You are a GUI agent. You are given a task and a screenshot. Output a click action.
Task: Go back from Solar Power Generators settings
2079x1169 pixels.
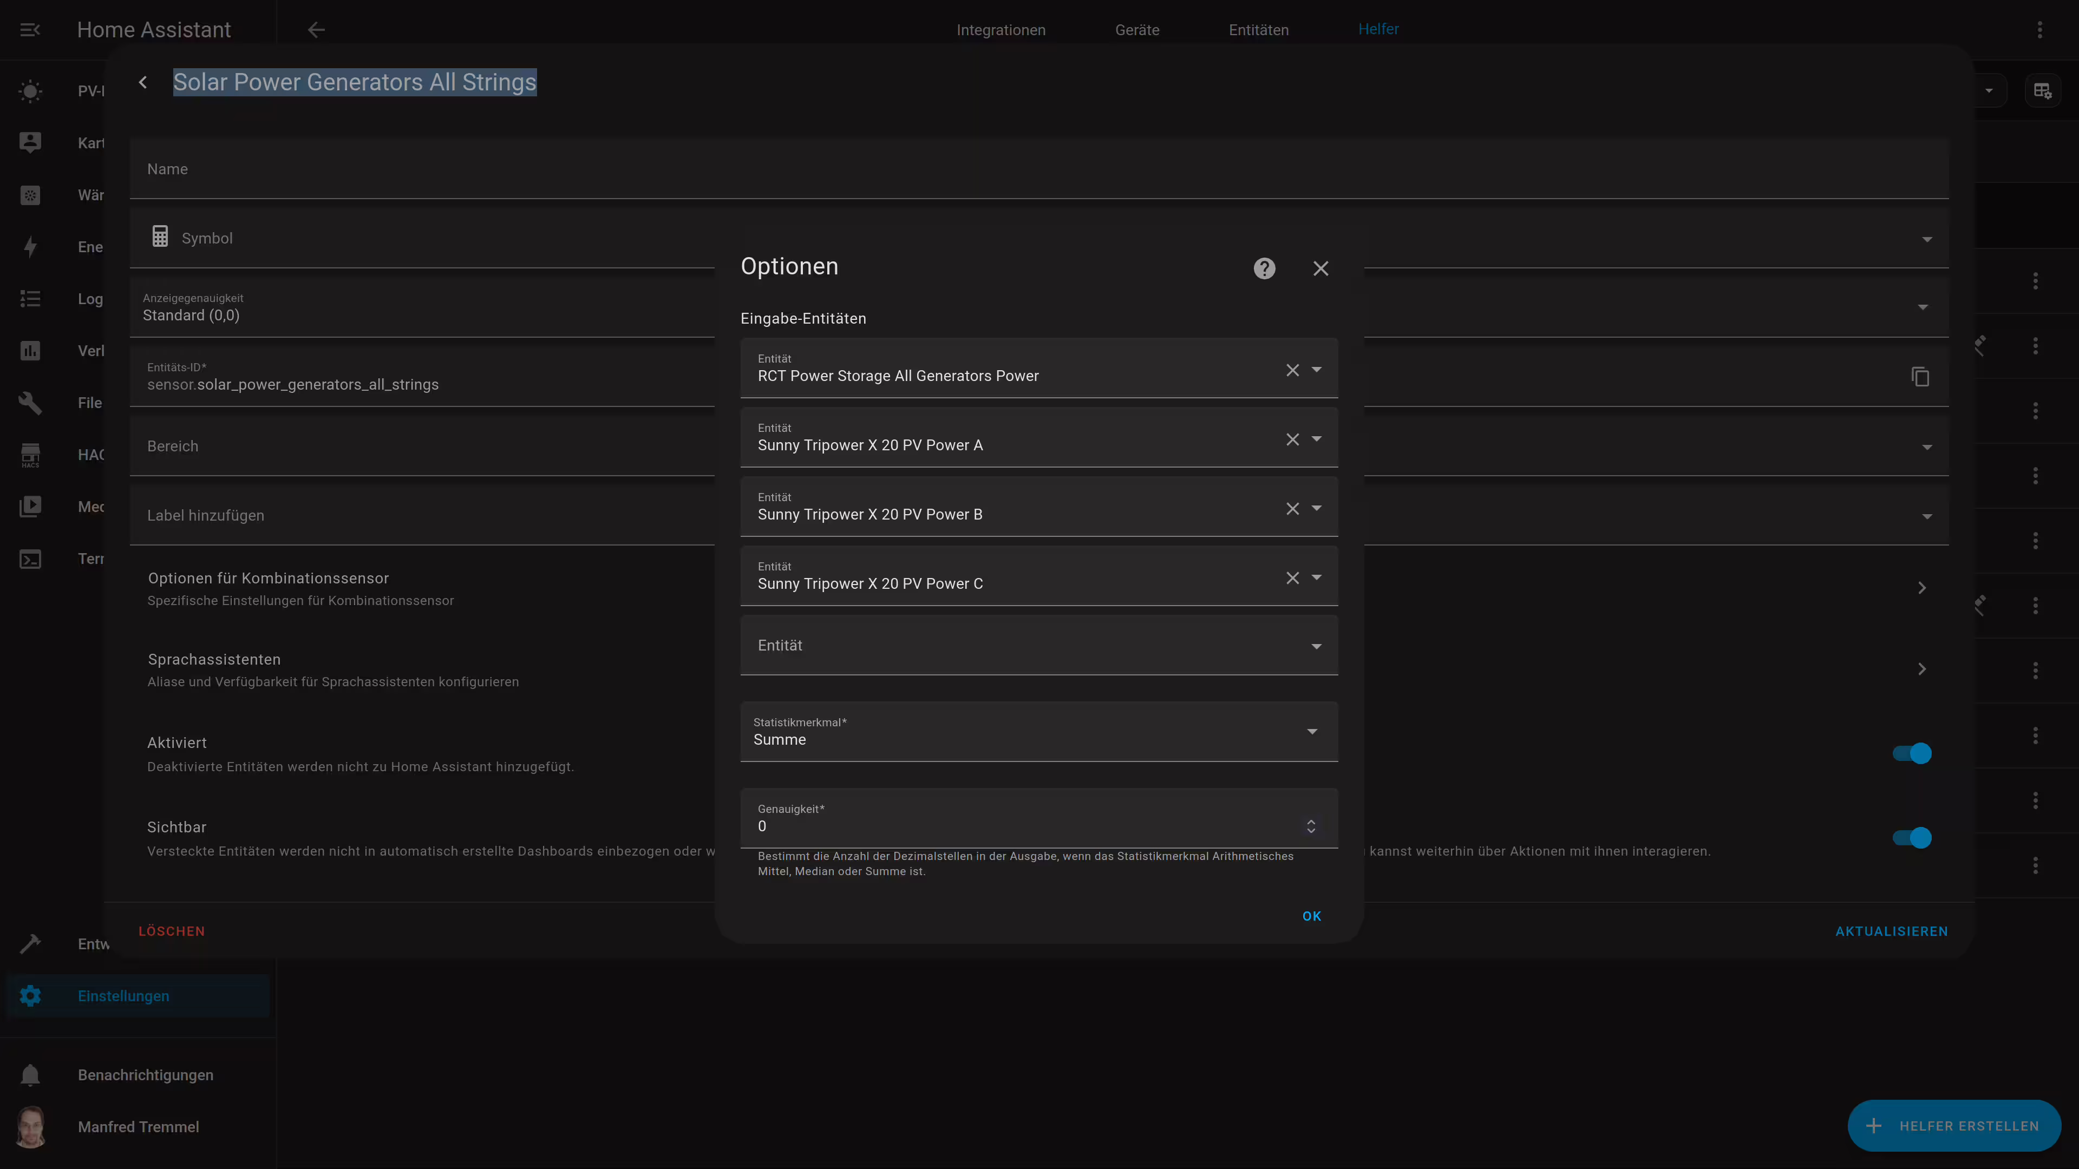(x=143, y=82)
